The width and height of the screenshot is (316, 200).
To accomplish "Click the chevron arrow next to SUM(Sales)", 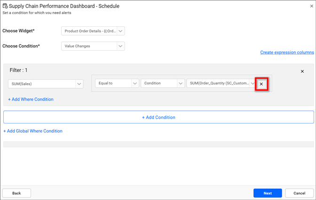I will pyautogui.click(x=79, y=84).
